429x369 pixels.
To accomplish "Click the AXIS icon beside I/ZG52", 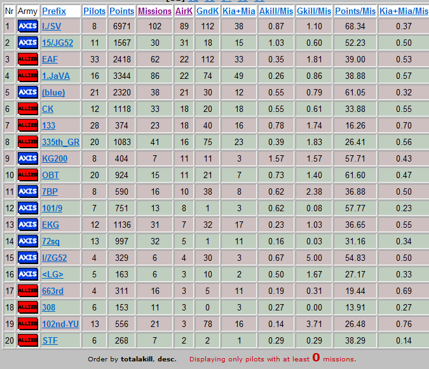I will (x=27, y=258).
